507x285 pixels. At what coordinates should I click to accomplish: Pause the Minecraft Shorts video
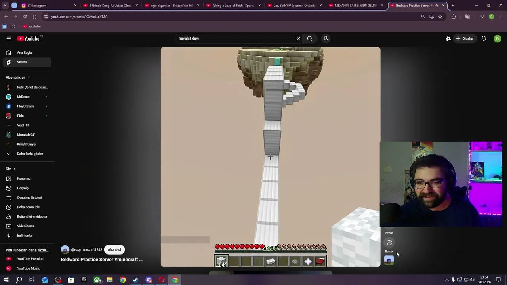271,157
